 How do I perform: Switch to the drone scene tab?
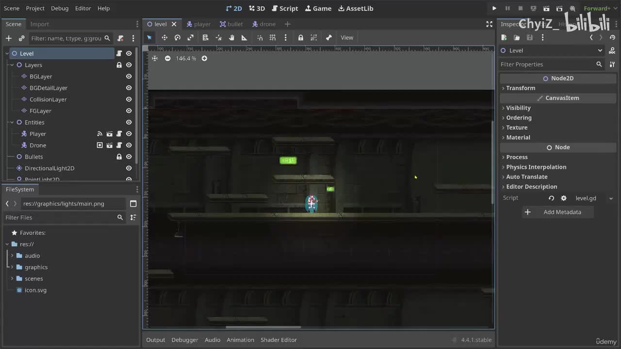264,24
